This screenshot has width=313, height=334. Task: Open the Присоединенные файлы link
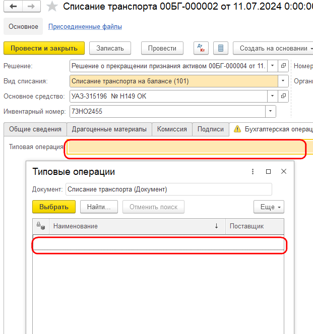85,27
